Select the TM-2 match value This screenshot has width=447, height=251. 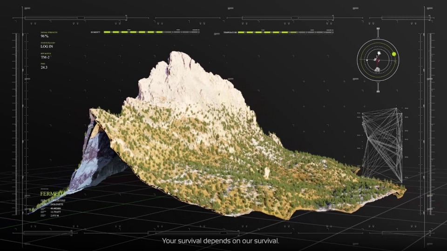[45, 57]
